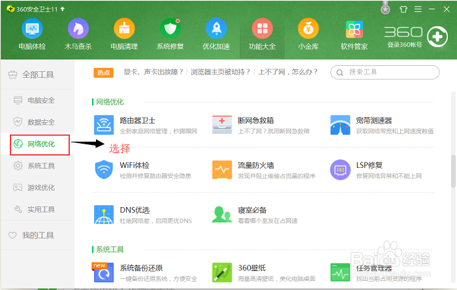Launch DNS优选 globe icon

pos(104,214)
